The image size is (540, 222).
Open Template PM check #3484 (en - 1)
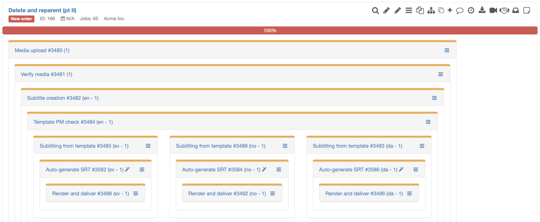pos(73,122)
